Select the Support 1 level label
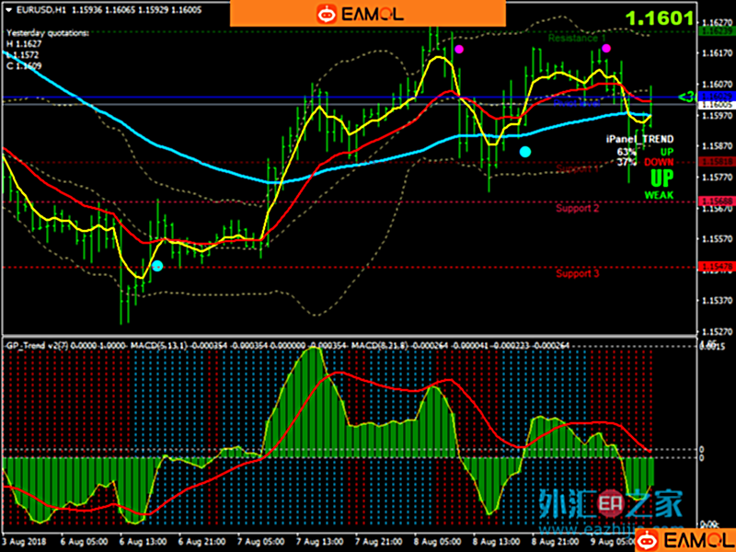Viewport: 736px width, 552px height. tap(578, 168)
